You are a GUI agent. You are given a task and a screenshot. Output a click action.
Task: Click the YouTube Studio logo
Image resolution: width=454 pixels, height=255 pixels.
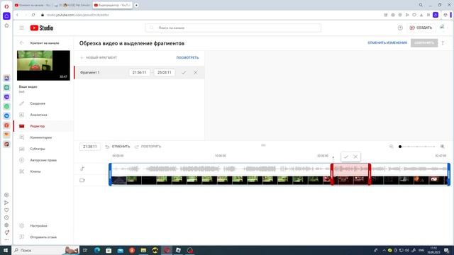pos(42,28)
